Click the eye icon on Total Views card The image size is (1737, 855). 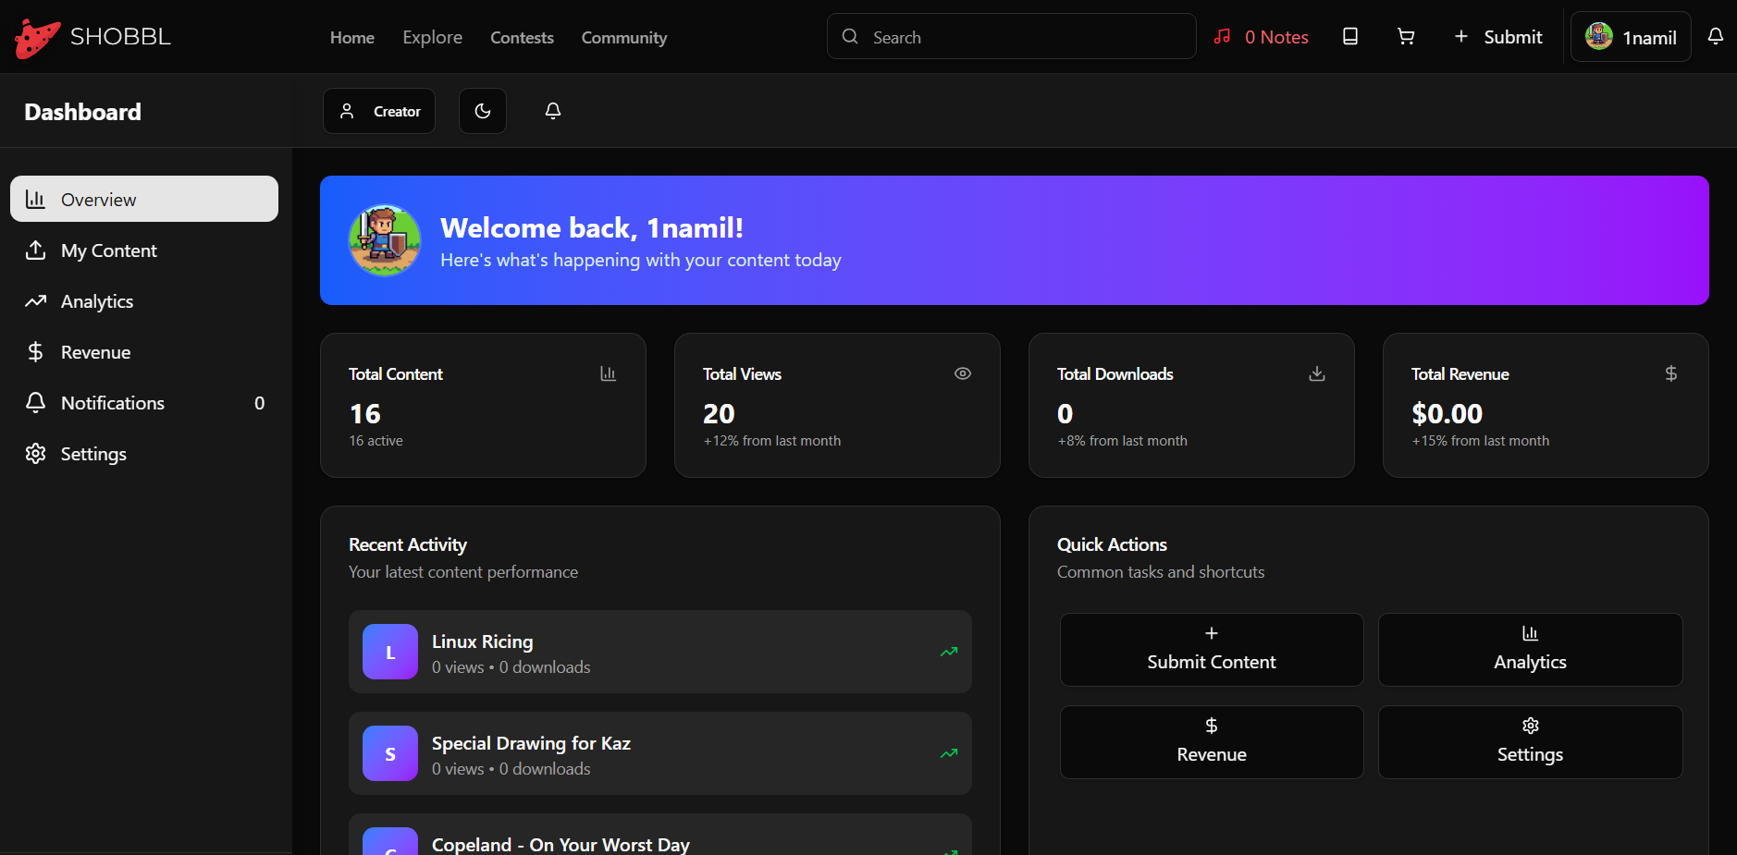pos(962,373)
